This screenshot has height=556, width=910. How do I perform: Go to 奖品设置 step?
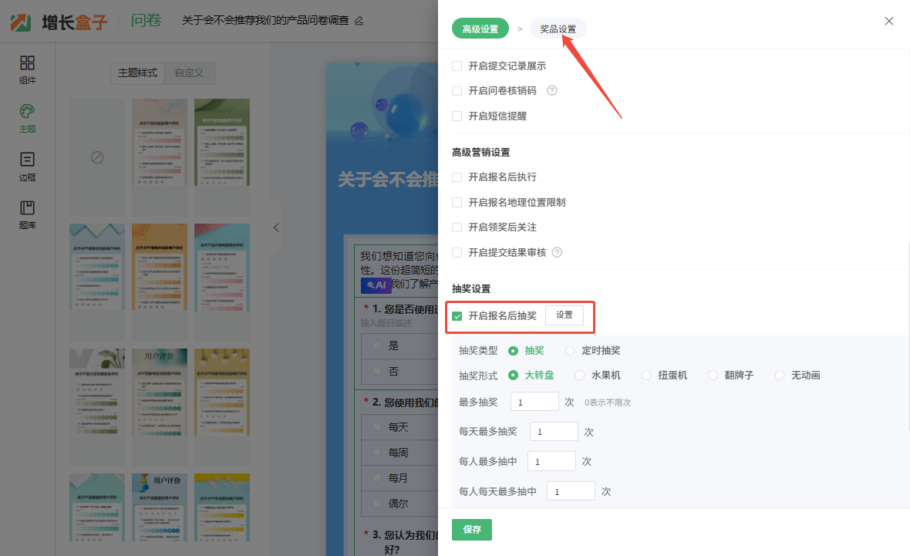[558, 29]
